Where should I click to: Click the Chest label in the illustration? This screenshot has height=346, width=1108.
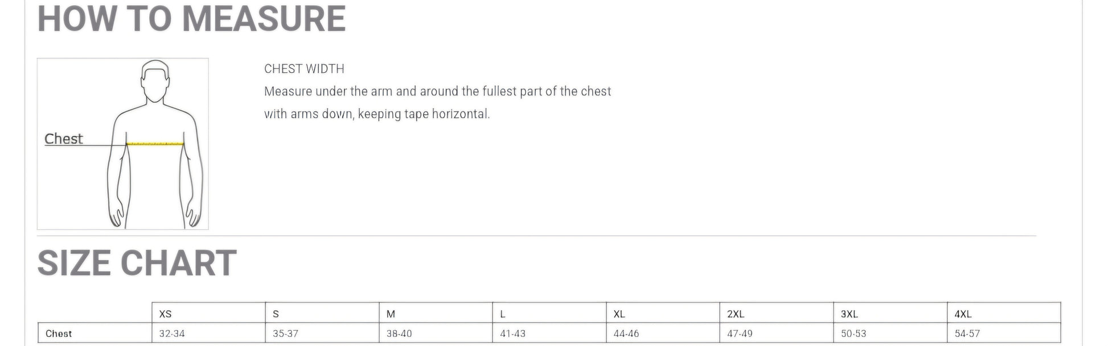(x=63, y=139)
